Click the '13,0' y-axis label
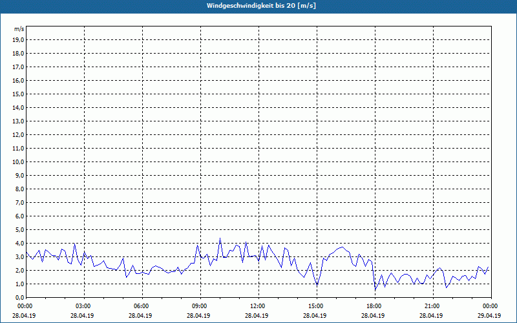 (19, 121)
